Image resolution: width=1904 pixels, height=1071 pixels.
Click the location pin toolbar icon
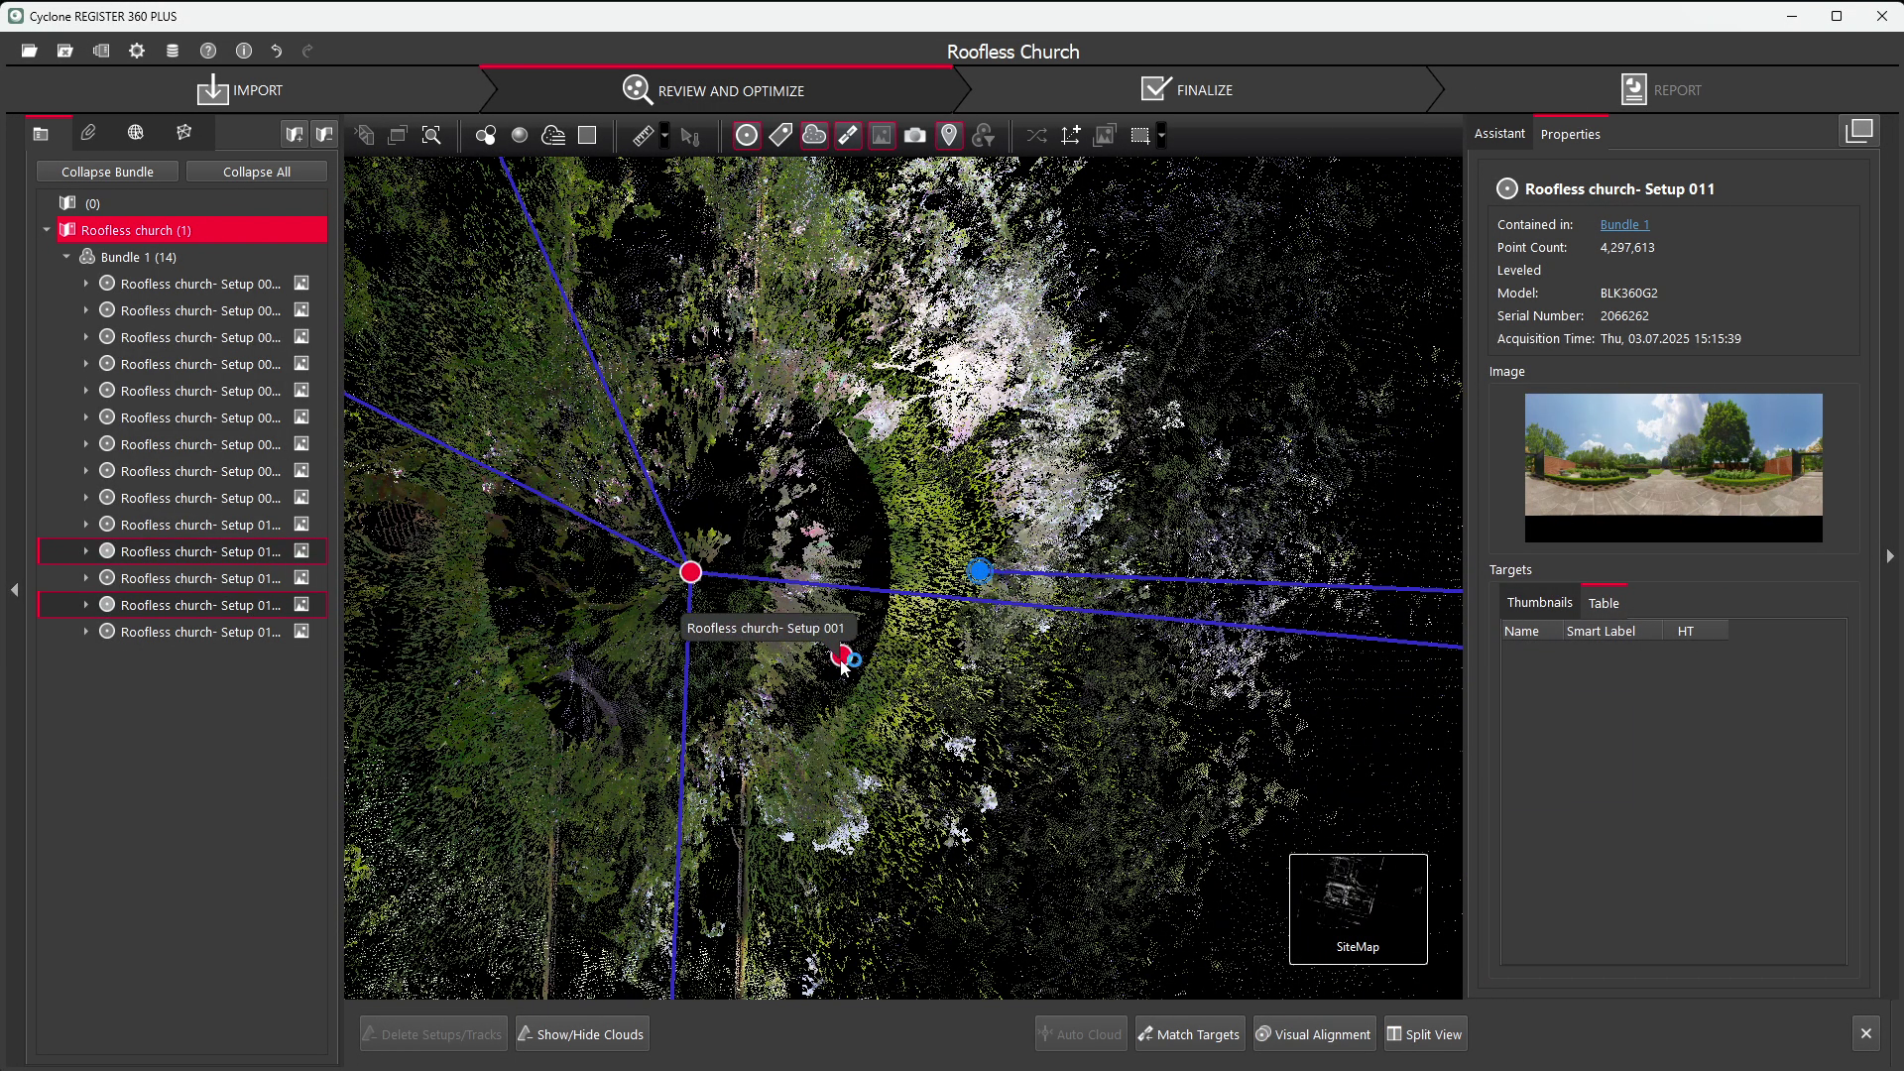949,136
